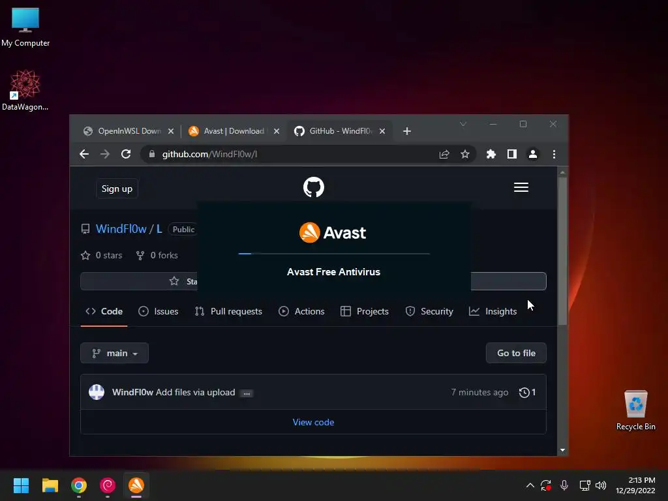Show hidden system tray icons
The image size is (668, 501).
(x=530, y=485)
